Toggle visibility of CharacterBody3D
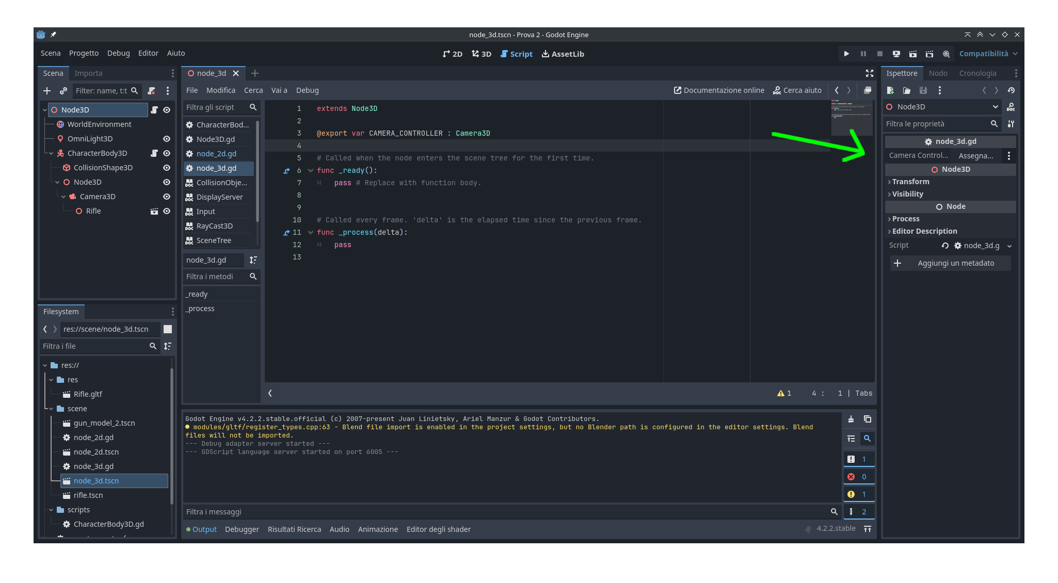The image size is (1058, 583). tap(167, 153)
